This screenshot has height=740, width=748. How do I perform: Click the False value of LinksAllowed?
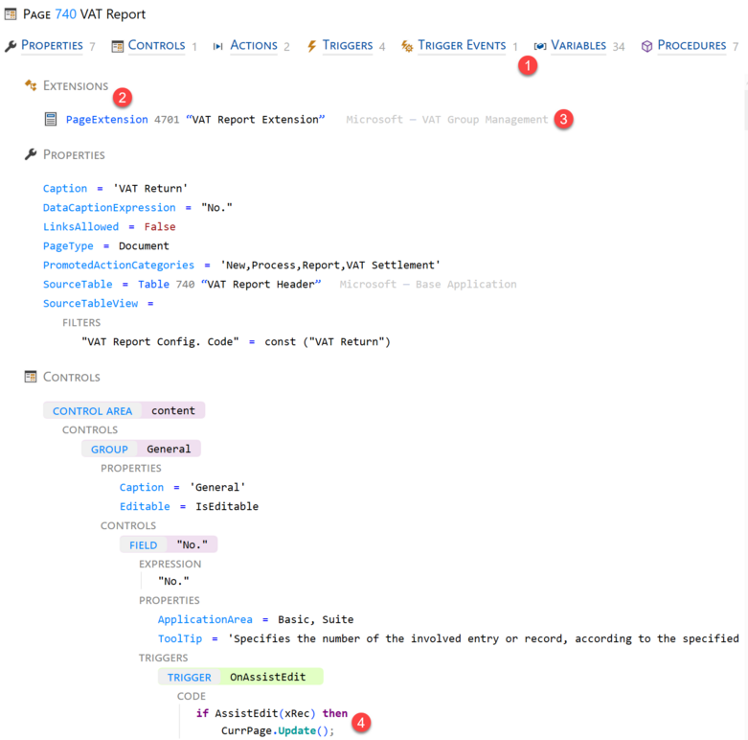pyautogui.click(x=160, y=227)
